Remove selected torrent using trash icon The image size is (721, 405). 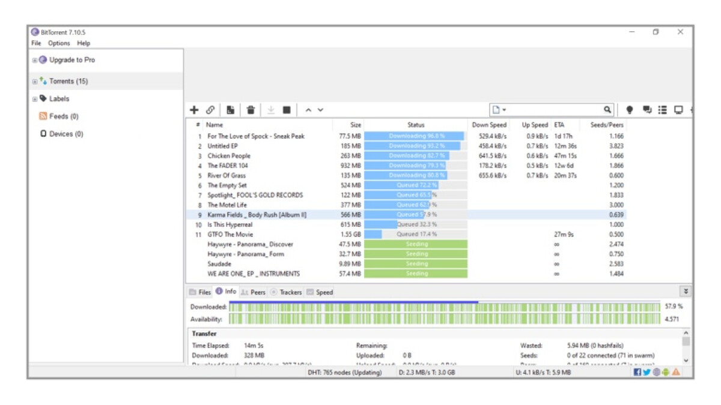250,110
